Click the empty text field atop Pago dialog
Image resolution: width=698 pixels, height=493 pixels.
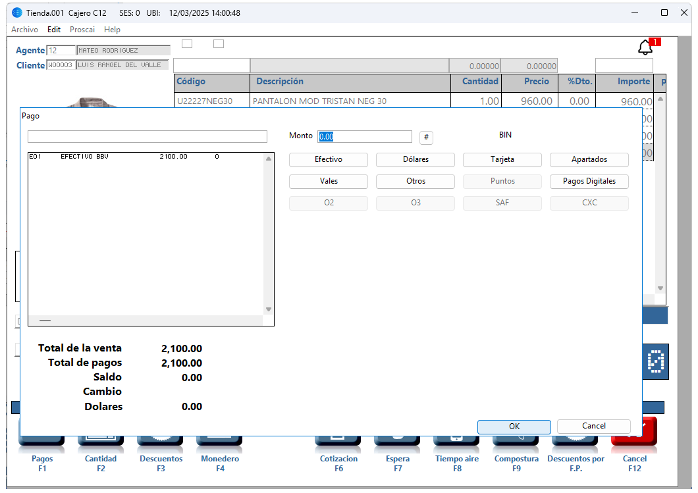pyautogui.click(x=148, y=137)
